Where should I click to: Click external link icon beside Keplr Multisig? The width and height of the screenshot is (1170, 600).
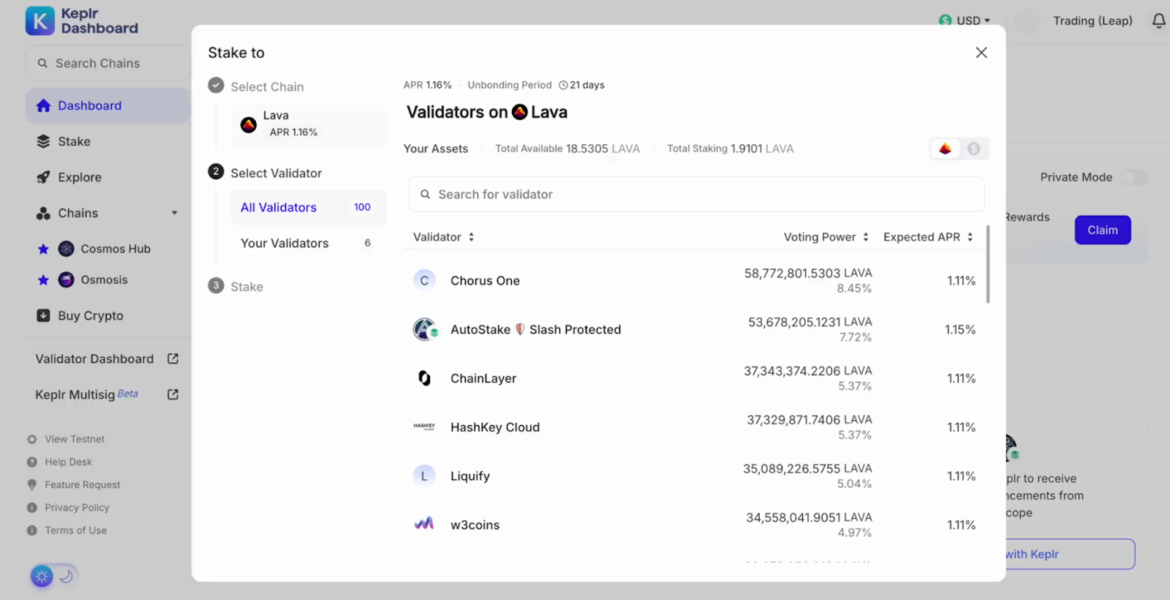click(x=173, y=394)
